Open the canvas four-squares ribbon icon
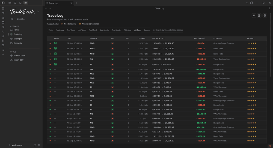The image size is (273, 148). pos(3,18)
